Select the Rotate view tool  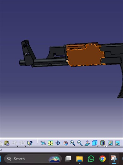pyautogui.click(x=65, y=143)
